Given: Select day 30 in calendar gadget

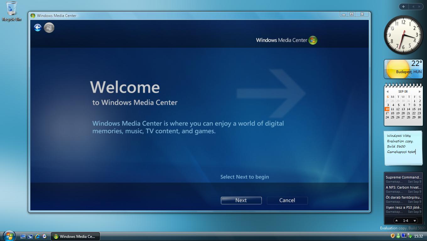Looking at the screenshot, I should 419,117.
